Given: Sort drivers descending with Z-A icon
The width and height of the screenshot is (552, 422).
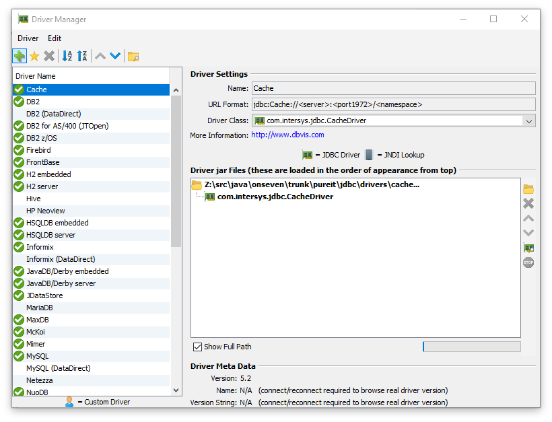Looking at the screenshot, I should click(x=82, y=57).
